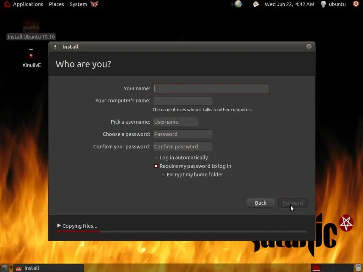363x272 pixels.
Task: Click the distro logo icon beside Applications
Action: [x=7, y=4]
